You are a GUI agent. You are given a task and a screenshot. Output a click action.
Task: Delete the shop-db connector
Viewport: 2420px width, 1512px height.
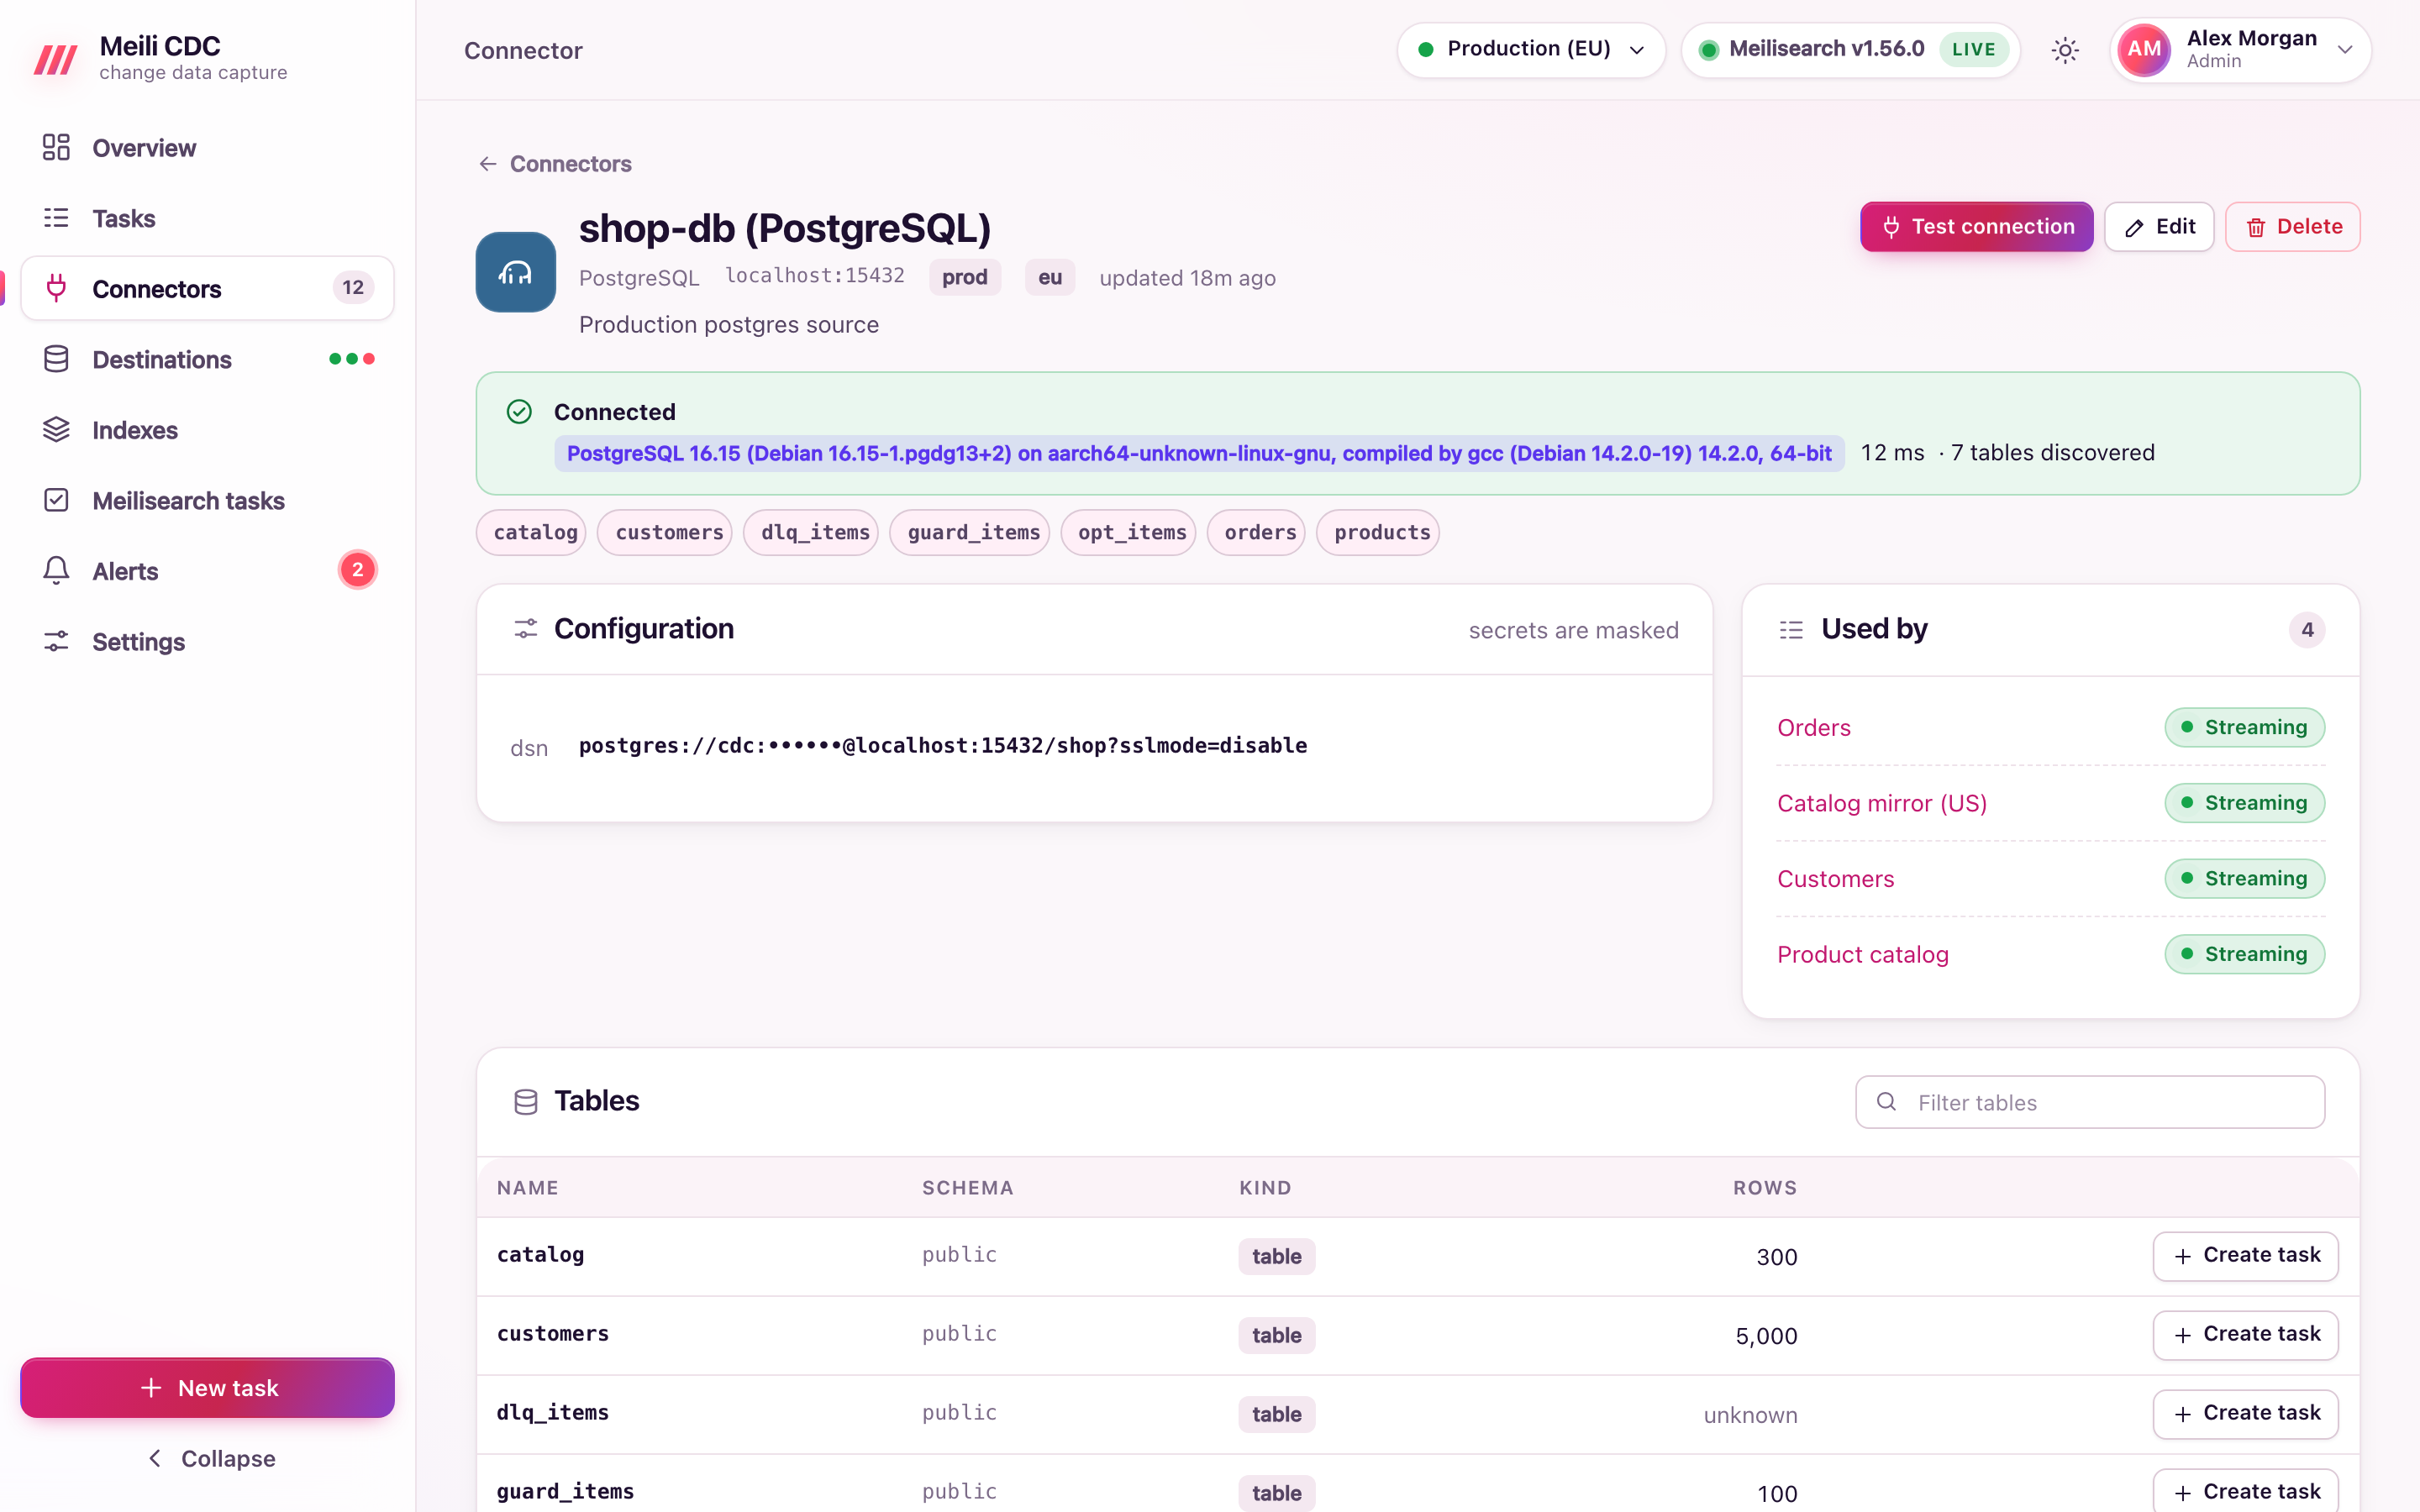[x=2293, y=227]
